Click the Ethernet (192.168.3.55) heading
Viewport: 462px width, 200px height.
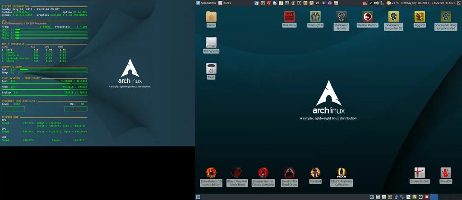(x=19, y=101)
